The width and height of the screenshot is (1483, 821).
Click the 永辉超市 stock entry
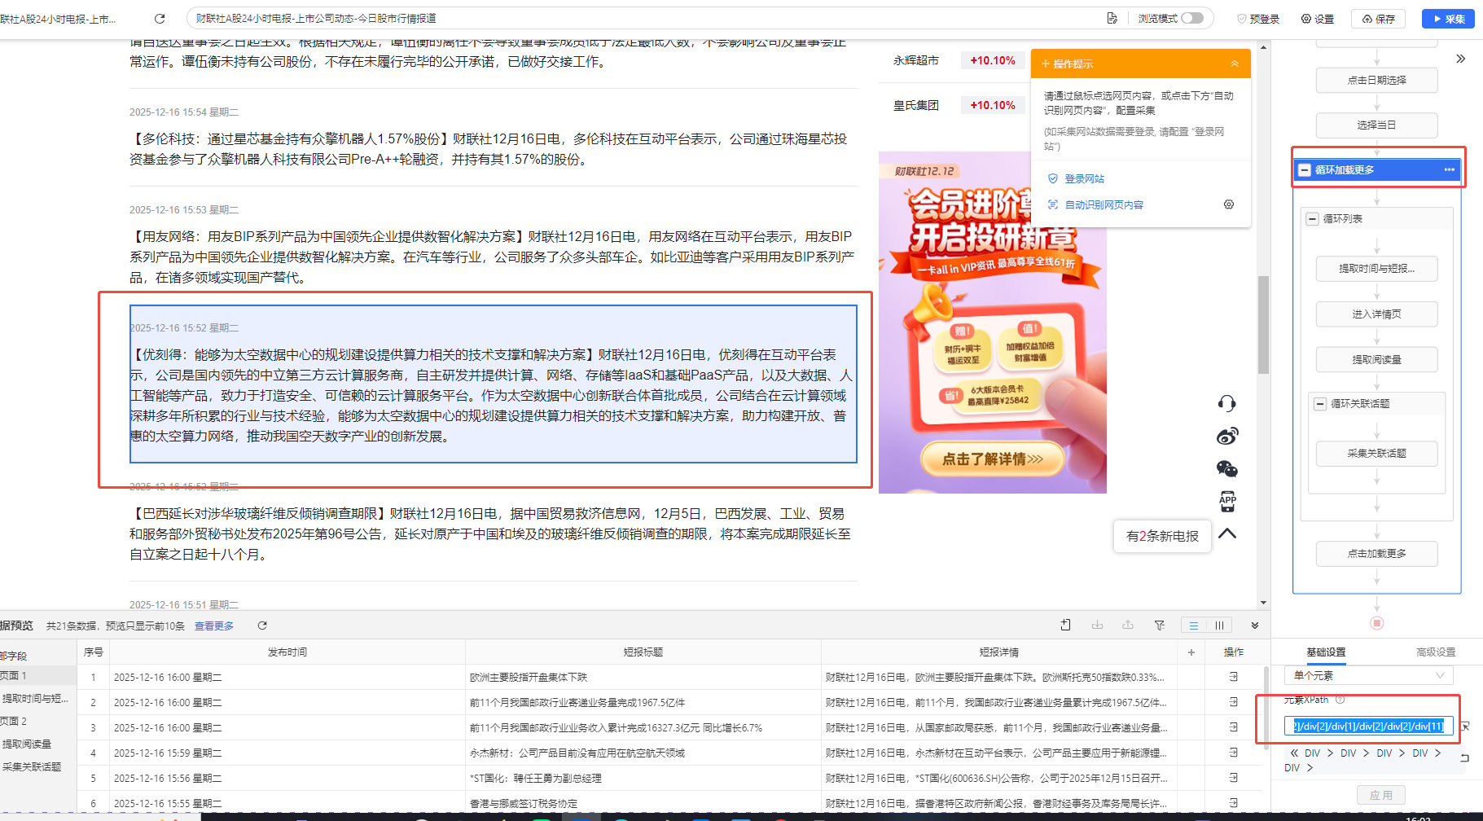[x=916, y=60]
